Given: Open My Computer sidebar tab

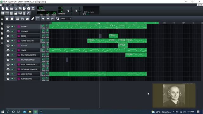Looking at the screenshot, I should pyautogui.click(x=2, y=43).
